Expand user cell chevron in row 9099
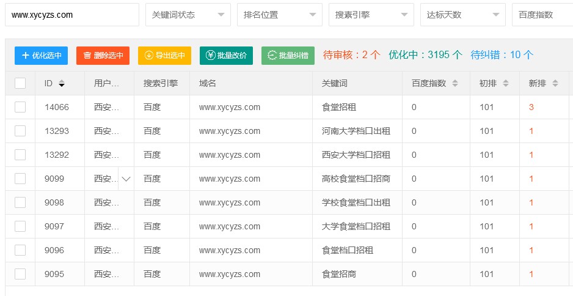 [126, 179]
